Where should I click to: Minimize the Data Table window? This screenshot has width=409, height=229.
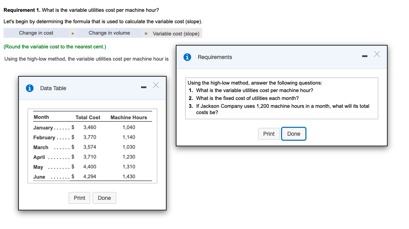point(143,86)
